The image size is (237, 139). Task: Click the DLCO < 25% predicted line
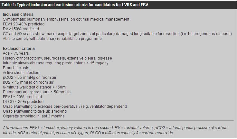(x=23, y=102)
